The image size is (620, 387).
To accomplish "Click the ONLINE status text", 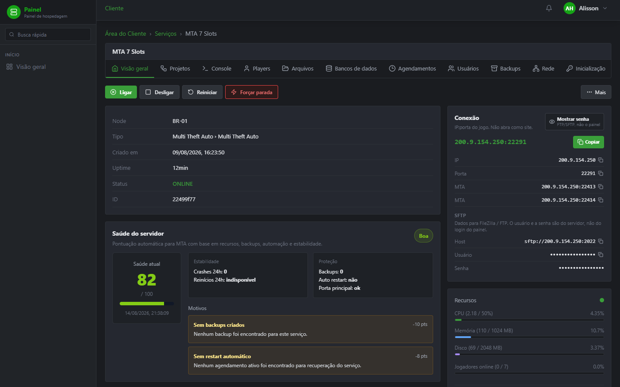I will click(x=183, y=184).
